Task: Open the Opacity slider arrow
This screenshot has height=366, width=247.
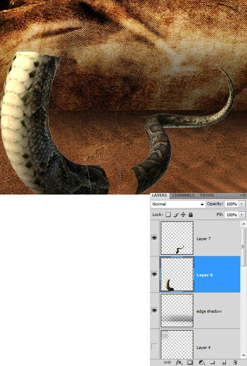Action: [242, 204]
